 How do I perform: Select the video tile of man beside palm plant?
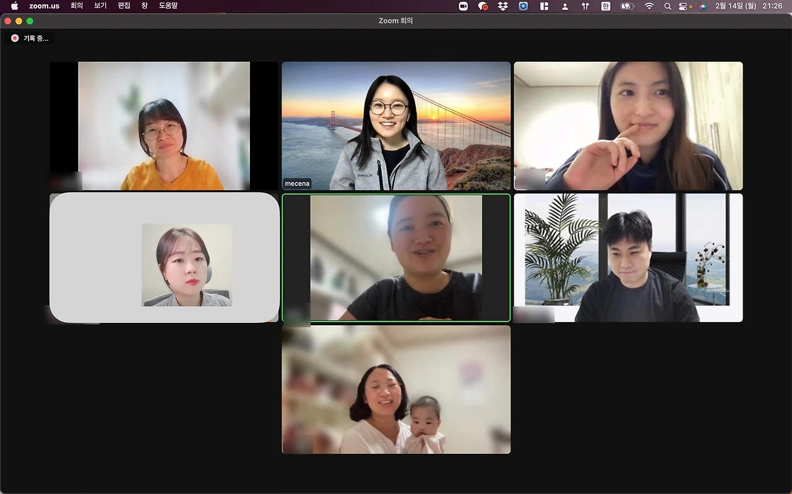(x=628, y=258)
